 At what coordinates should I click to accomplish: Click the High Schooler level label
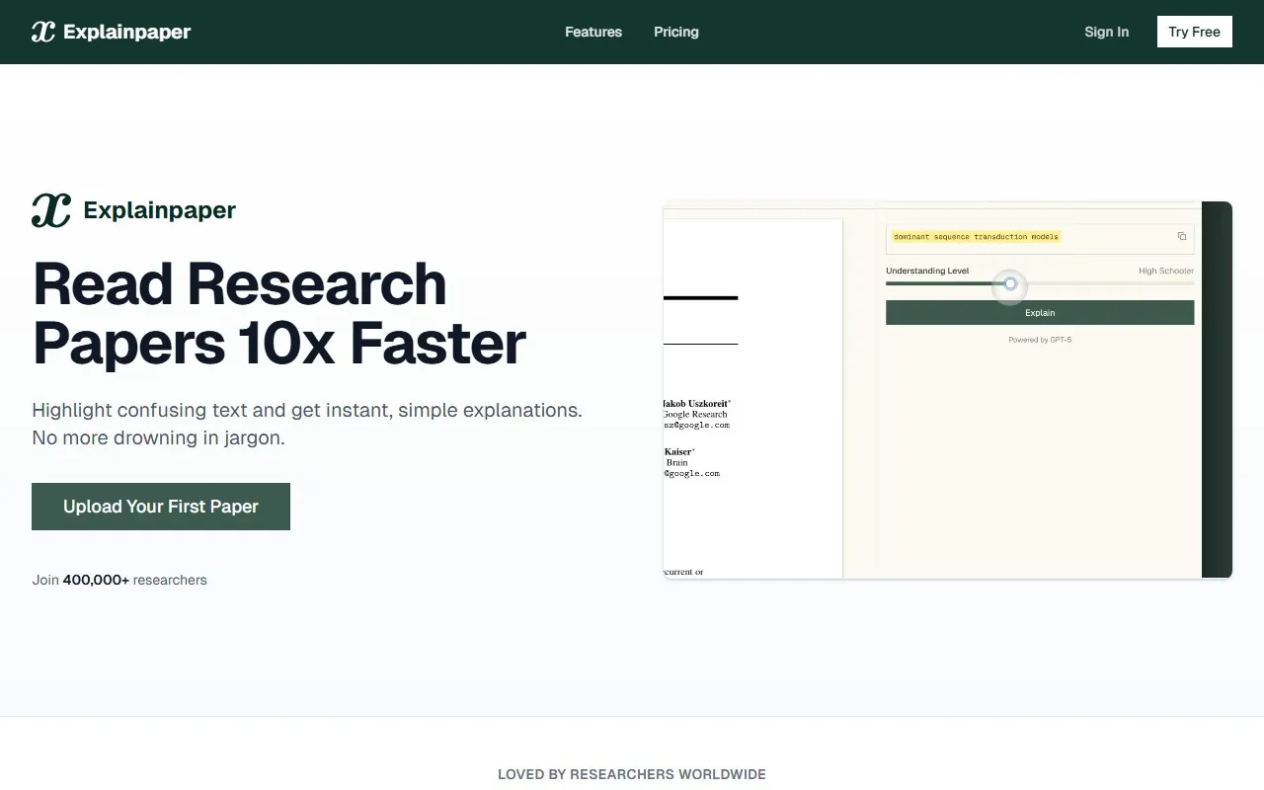click(1166, 271)
